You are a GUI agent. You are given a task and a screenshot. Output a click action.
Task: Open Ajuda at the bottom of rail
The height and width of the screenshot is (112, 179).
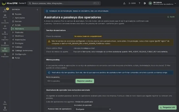5,109
